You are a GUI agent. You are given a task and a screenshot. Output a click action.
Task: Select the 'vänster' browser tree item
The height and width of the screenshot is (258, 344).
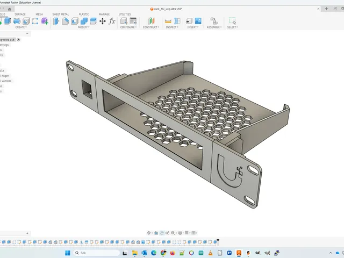(x=6, y=81)
